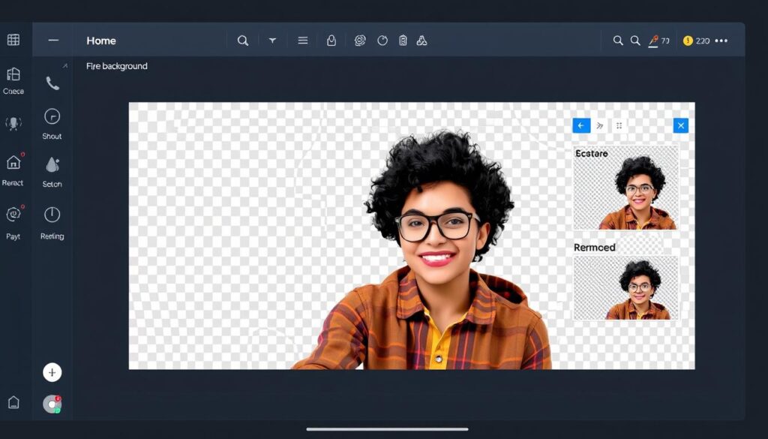This screenshot has width=768, height=439.
Task: Click the shapes cluster icon in toolbar
Action: tap(421, 41)
